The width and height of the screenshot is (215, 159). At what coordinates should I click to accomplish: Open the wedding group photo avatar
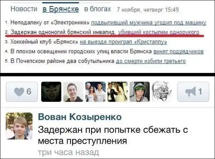pos(95,92)
